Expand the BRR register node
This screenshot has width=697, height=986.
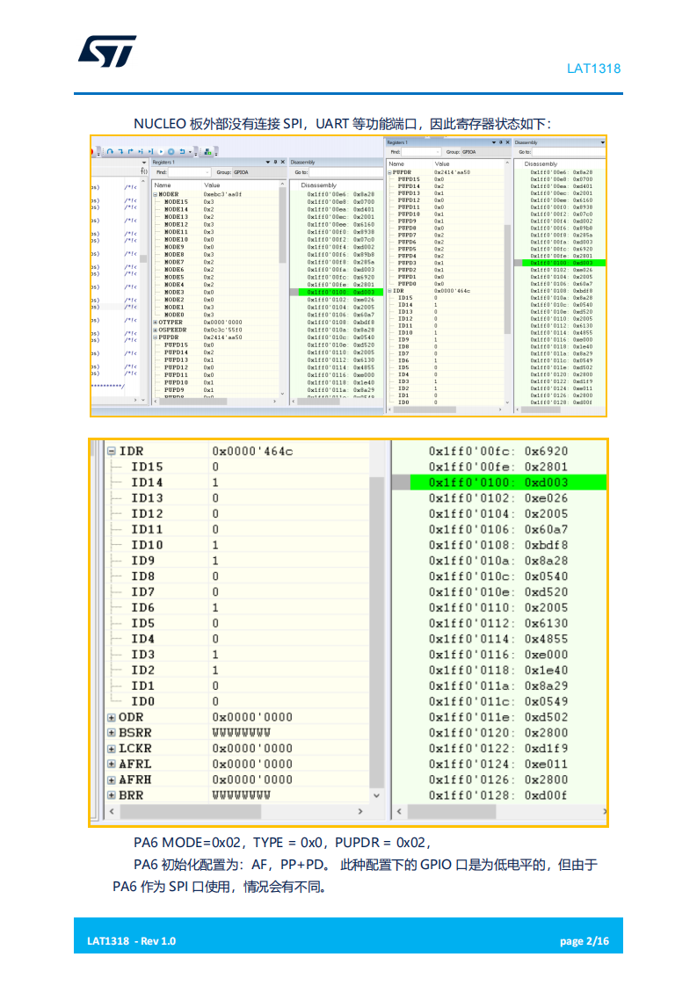[x=112, y=795]
